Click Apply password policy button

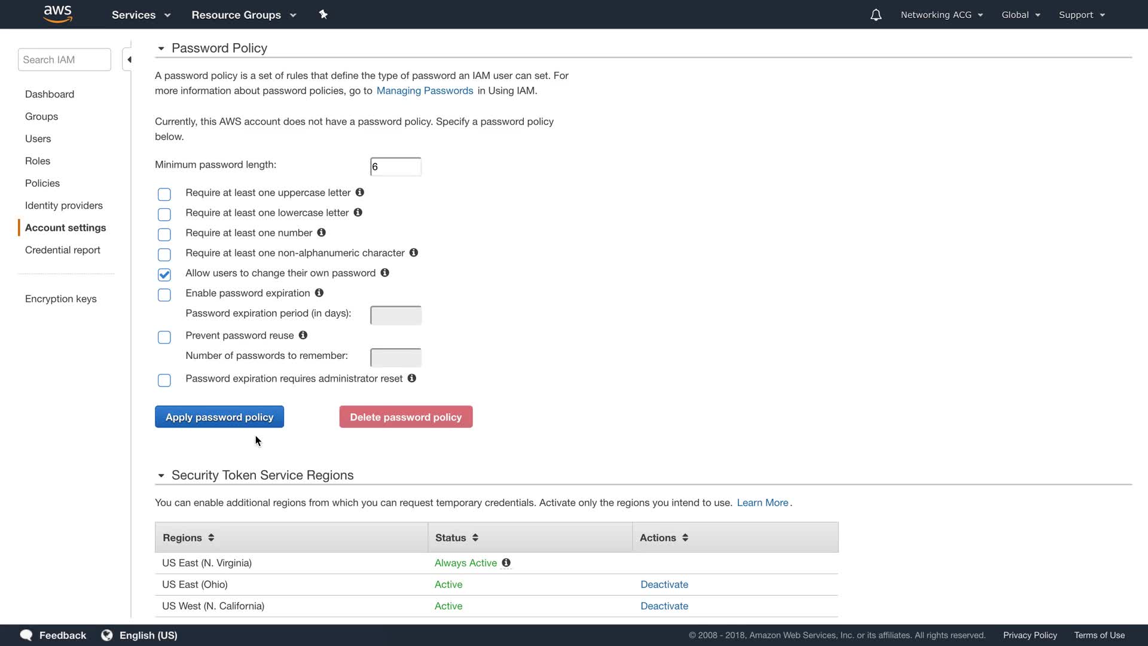(219, 417)
